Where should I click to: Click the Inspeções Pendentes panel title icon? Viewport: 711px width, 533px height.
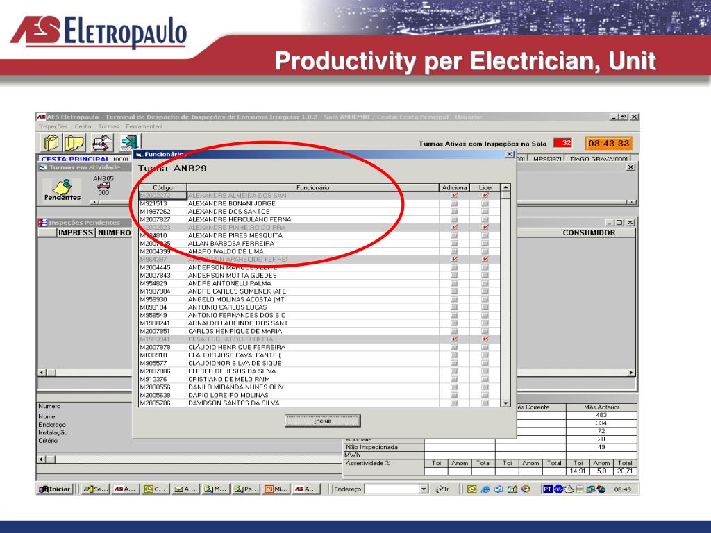tap(42, 223)
